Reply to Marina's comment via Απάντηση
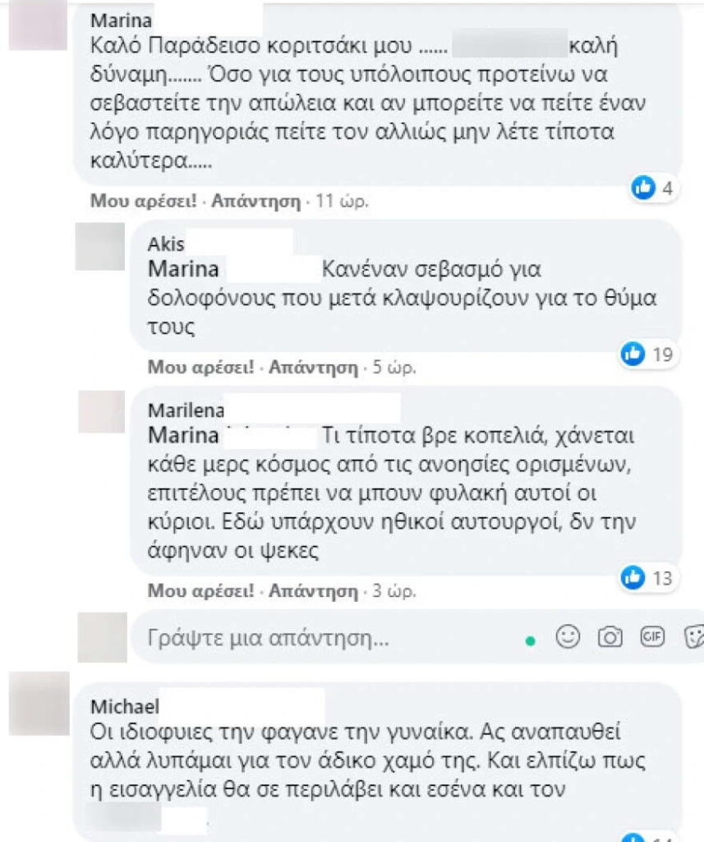This screenshot has height=842, width=704. click(x=256, y=201)
